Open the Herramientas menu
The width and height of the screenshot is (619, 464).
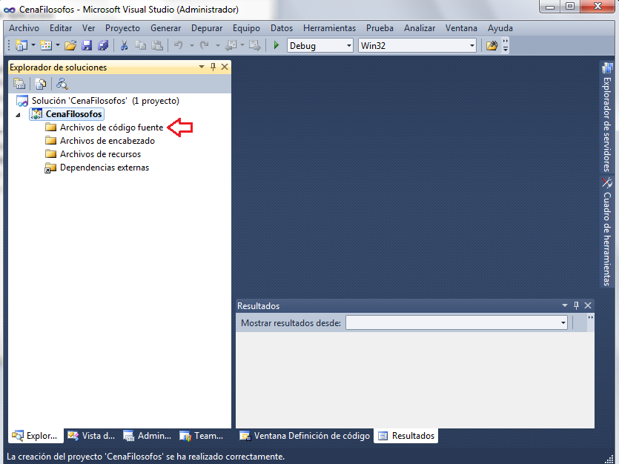329,28
